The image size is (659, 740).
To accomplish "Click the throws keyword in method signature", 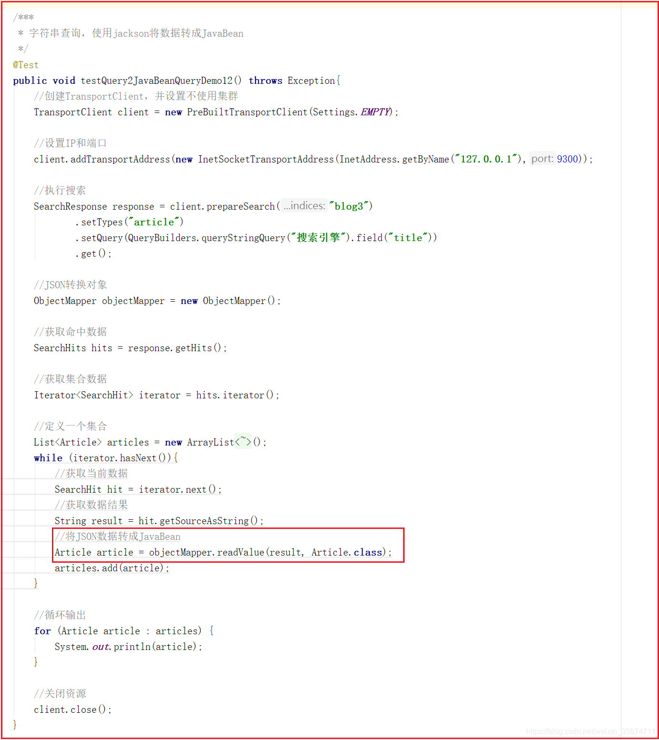I will coord(265,81).
